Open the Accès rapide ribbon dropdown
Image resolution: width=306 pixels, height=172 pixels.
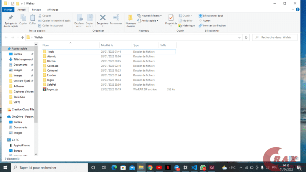(149, 21)
